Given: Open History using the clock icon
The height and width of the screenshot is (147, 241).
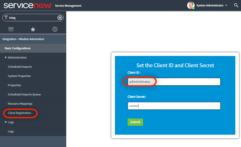Looking at the screenshot, I should pyautogui.click(x=55, y=29).
